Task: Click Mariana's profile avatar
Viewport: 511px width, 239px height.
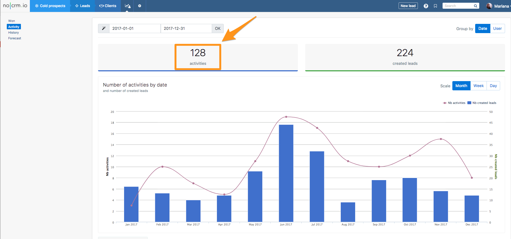Action: (489, 6)
